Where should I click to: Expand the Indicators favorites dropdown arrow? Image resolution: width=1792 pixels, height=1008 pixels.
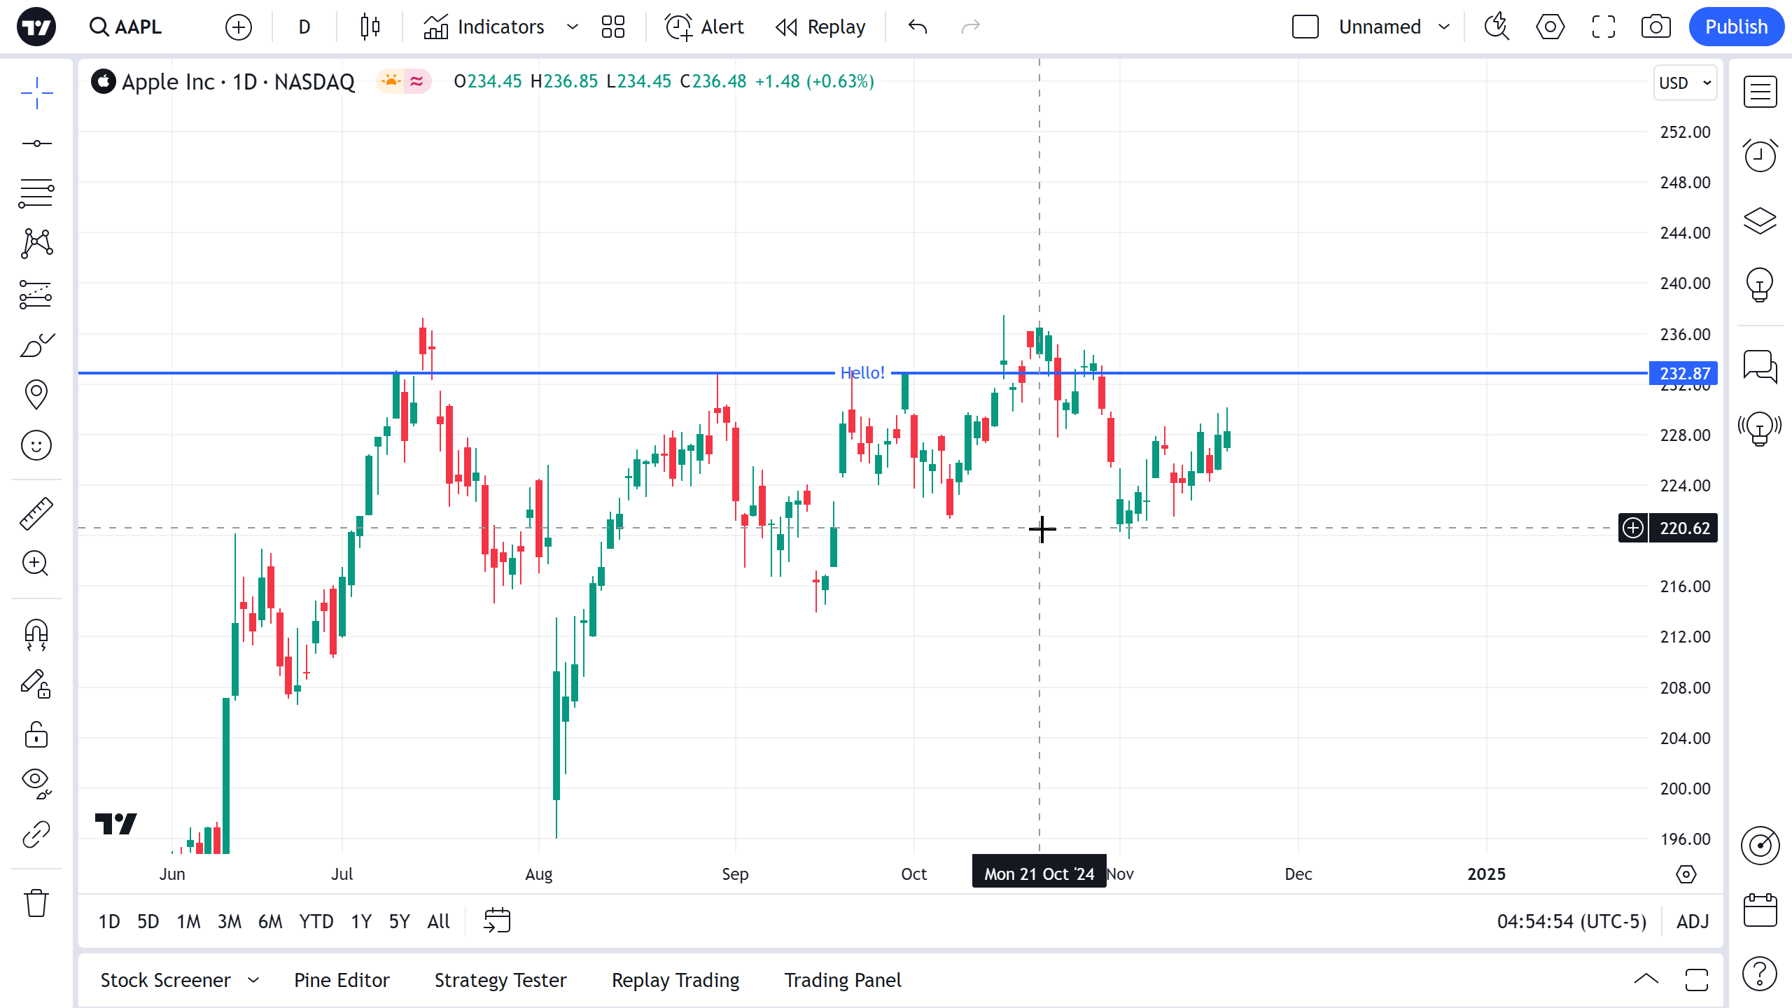pos(573,27)
